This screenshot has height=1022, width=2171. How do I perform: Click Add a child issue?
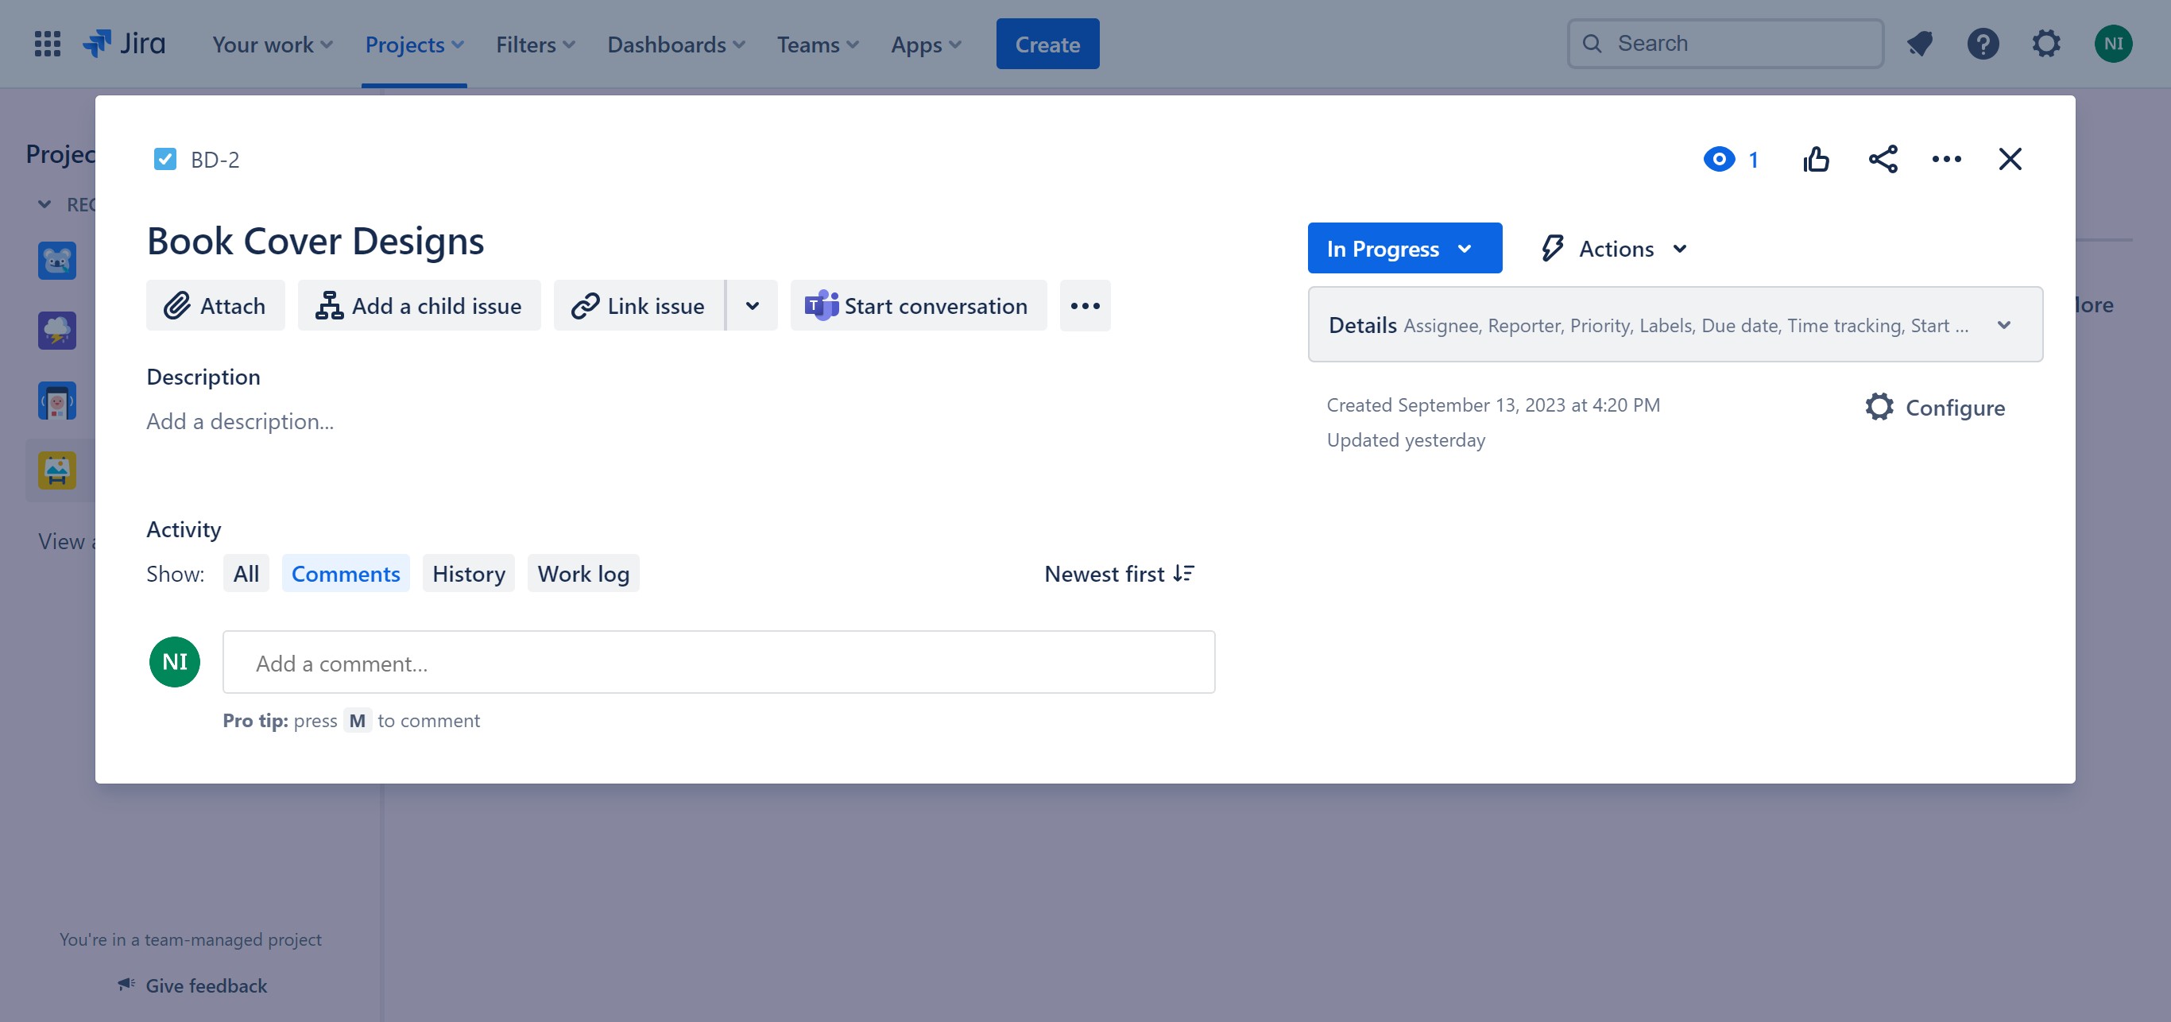point(419,306)
